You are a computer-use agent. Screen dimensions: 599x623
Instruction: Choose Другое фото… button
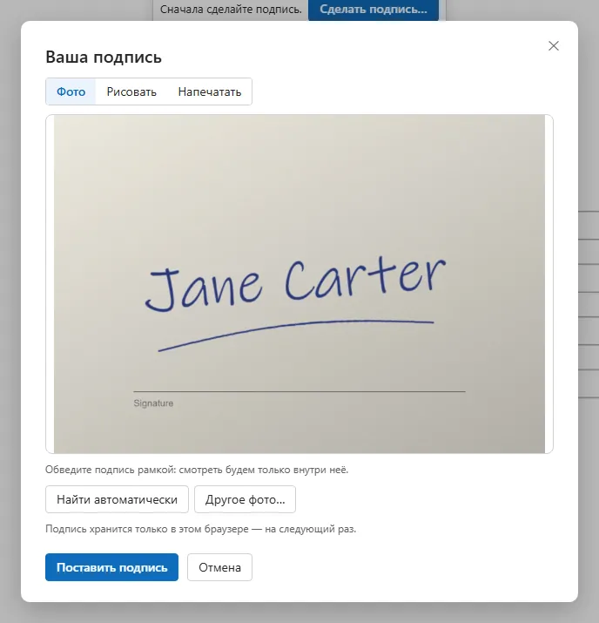point(245,499)
